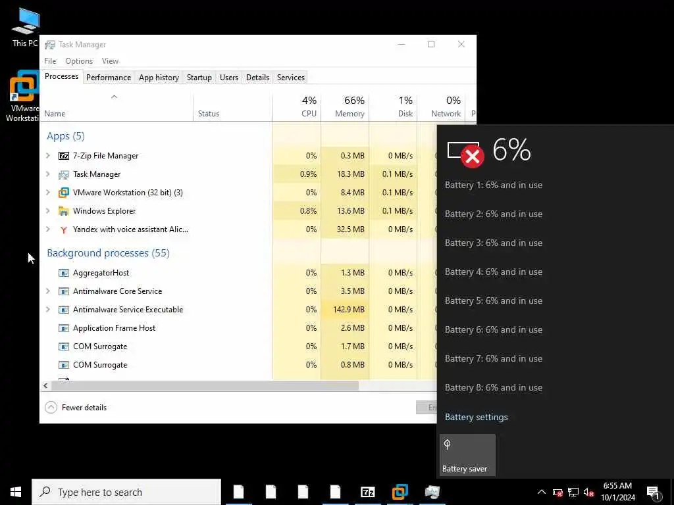Click the Antimalware Service Executable icon
This screenshot has width=674, height=505.
click(x=64, y=310)
